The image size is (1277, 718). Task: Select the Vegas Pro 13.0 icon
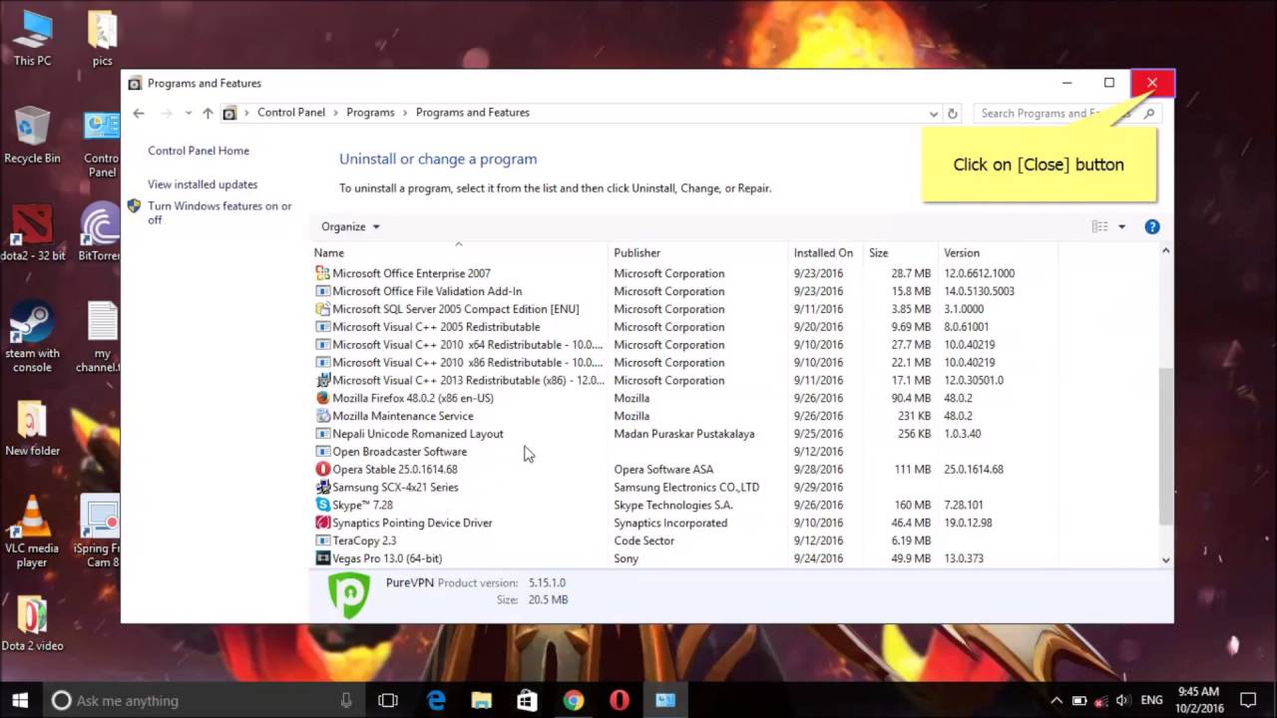point(322,558)
